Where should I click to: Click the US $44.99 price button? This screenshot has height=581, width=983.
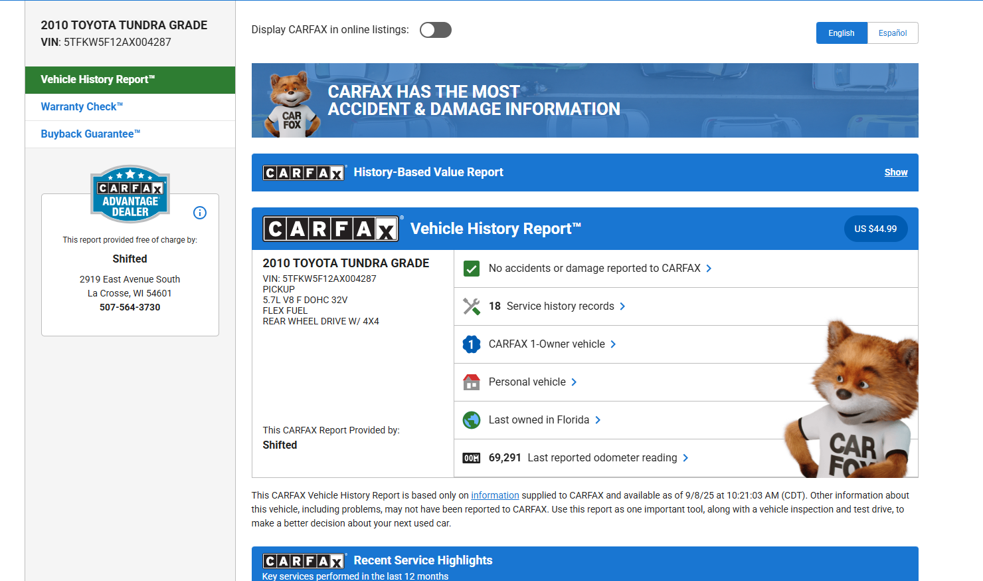[x=875, y=229]
